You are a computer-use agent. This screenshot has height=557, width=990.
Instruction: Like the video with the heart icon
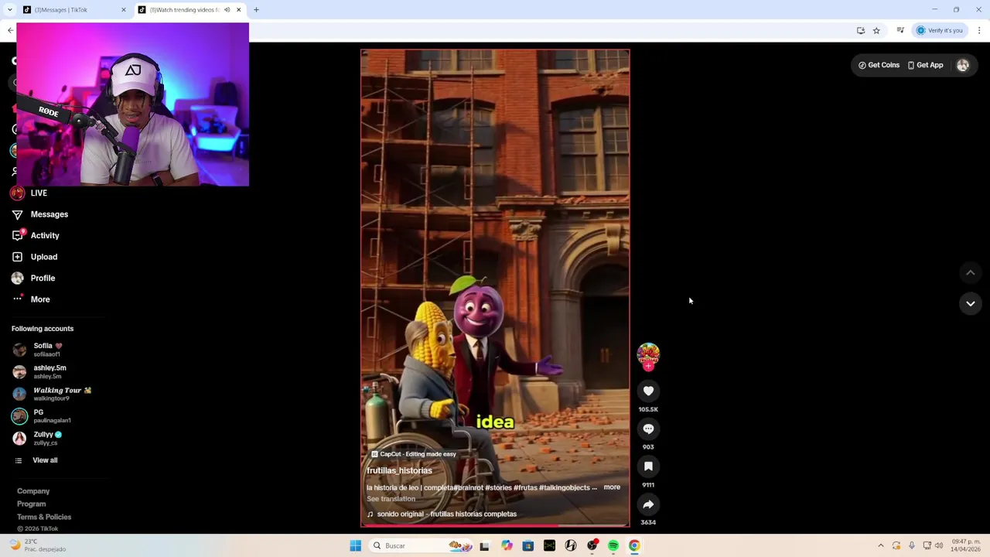pyautogui.click(x=648, y=391)
